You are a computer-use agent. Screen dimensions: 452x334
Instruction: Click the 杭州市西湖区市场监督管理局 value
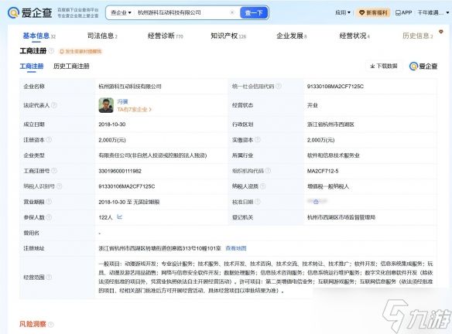tap(341, 217)
